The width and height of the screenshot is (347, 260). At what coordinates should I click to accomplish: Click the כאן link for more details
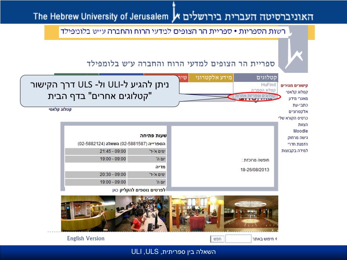click(115, 190)
